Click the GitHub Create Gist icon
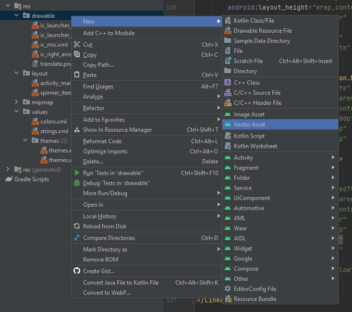 tap(77, 271)
